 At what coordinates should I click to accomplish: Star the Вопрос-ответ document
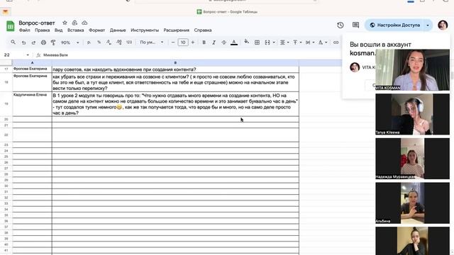[65, 23]
